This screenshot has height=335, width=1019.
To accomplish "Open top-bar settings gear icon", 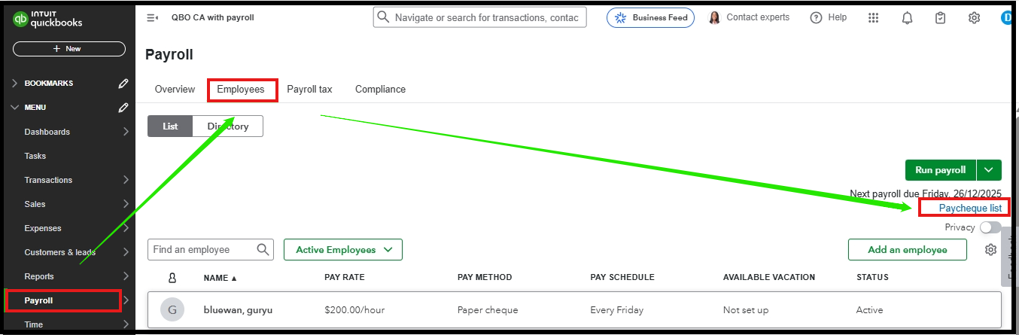I will tap(974, 18).
